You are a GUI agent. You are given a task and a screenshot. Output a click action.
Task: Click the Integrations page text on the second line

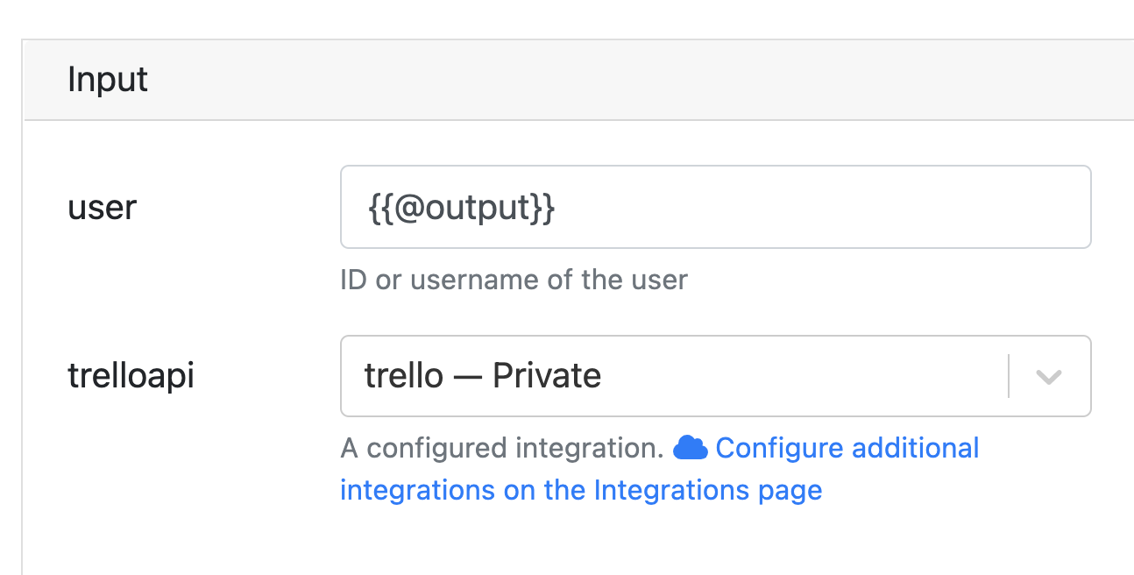[691, 490]
